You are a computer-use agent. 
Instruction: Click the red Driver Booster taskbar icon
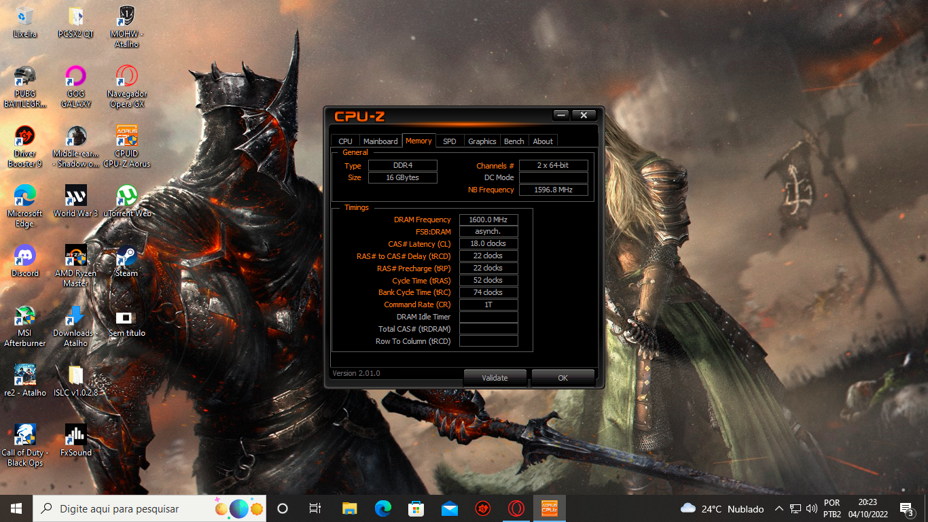click(x=482, y=508)
